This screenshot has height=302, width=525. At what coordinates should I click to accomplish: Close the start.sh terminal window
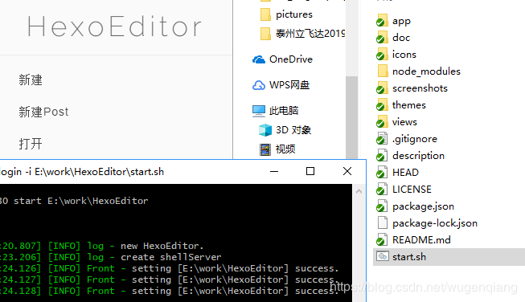pyautogui.click(x=347, y=172)
